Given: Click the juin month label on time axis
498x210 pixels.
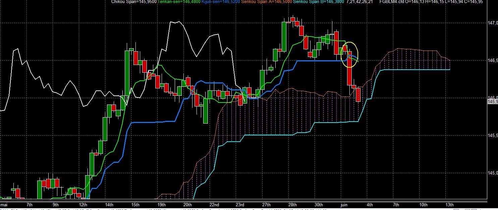Looking at the screenshot, I should click(x=344, y=205).
